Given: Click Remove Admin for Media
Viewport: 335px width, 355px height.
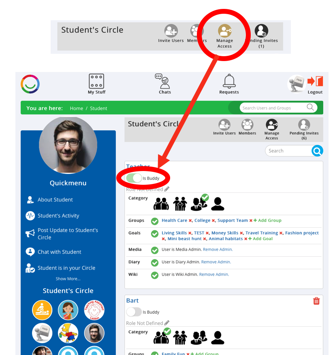Looking at the screenshot, I should click(218, 249).
